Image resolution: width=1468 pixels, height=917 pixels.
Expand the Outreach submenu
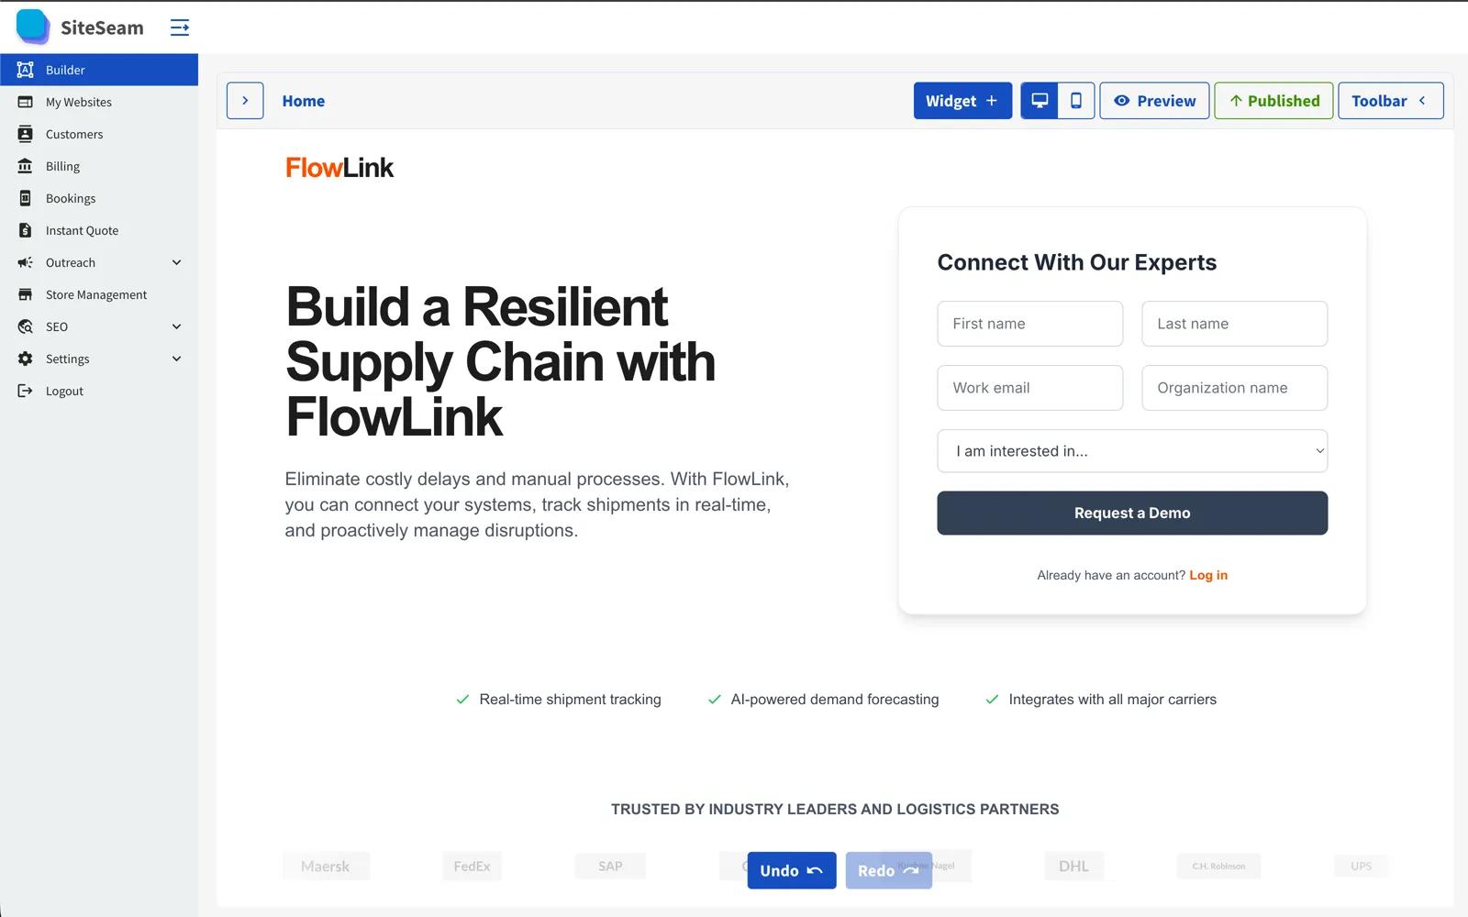click(x=176, y=262)
